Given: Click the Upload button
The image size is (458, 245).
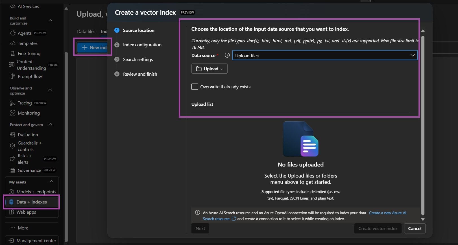Looking at the screenshot, I should tap(209, 69).
